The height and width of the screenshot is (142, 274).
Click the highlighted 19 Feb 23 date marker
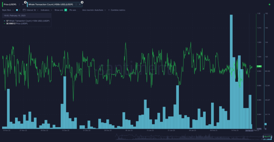pos(249,131)
